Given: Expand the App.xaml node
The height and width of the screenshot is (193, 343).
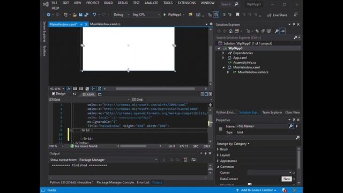Looking at the screenshot, I should pyautogui.click(x=223, y=58).
